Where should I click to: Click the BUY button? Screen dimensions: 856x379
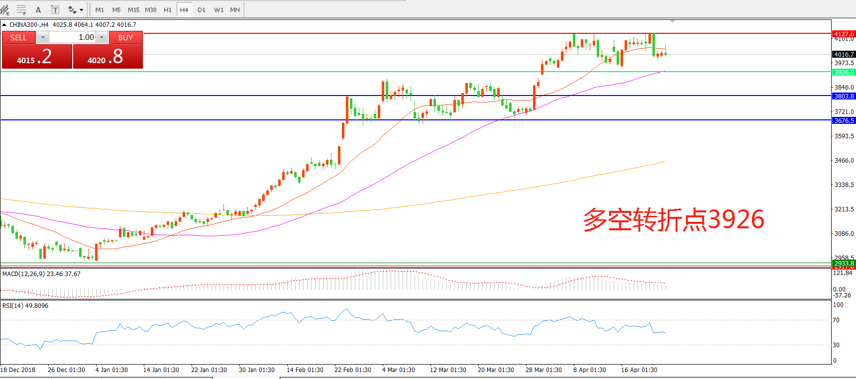point(125,37)
